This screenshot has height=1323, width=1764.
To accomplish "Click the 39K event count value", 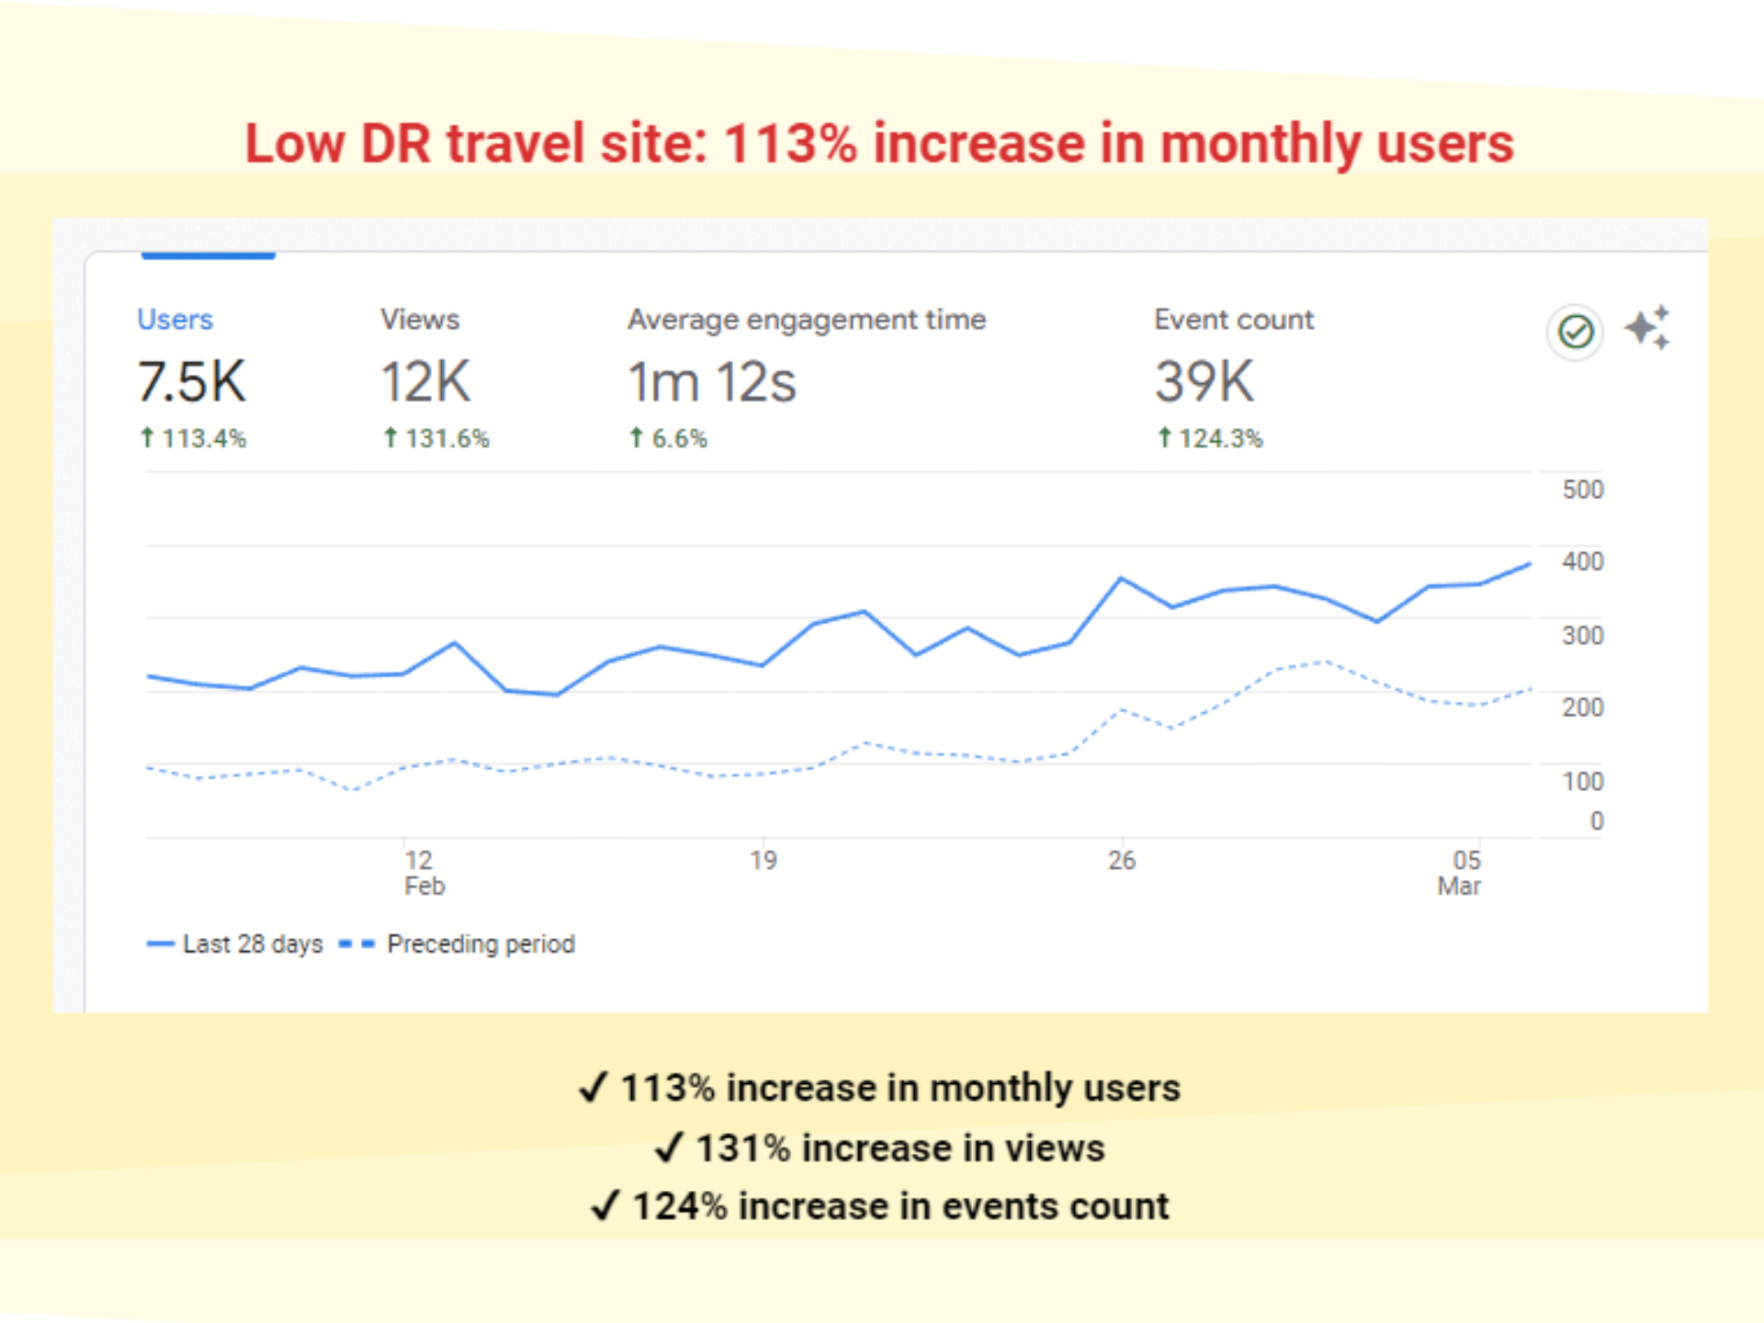I will (x=1204, y=381).
